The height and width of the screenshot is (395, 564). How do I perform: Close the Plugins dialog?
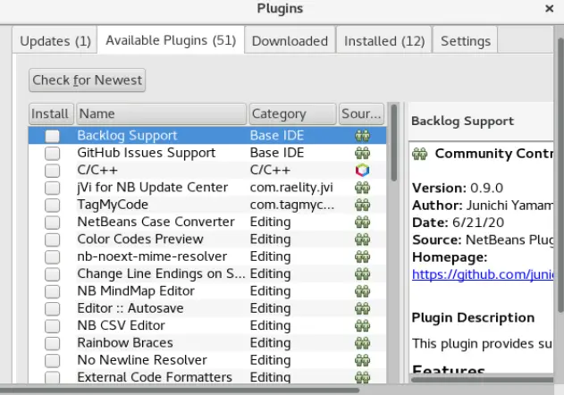tap(549, 8)
